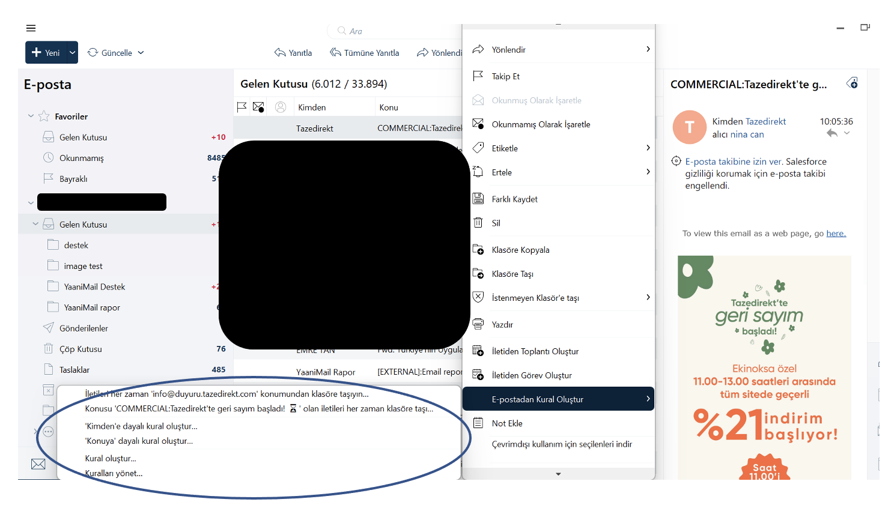Open İstenmeyen Klasör'e taşı submenu
Screen dimensions: 894x508
pyautogui.click(x=559, y=298)
